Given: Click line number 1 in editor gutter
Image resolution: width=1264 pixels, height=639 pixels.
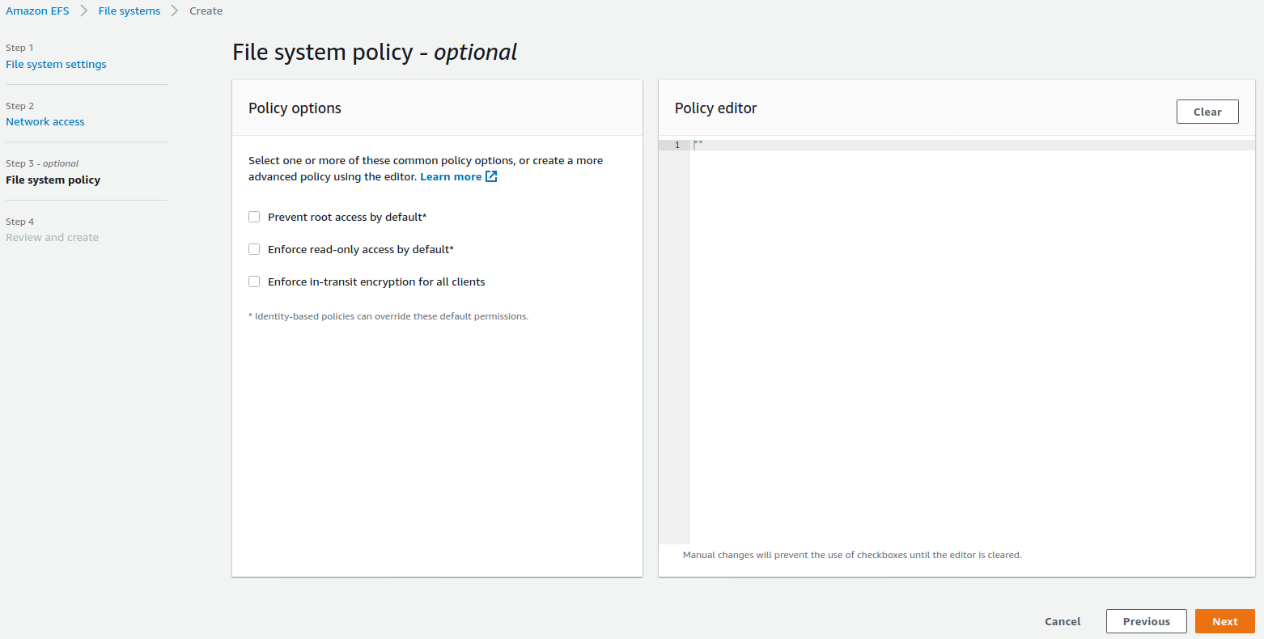Looking at the screenshot, I should [677, 145].
